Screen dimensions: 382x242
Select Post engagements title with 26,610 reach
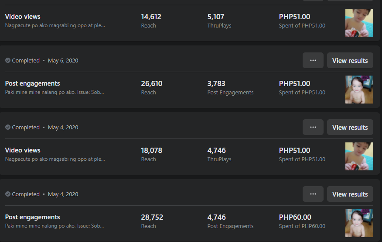(x=32, y=83)
